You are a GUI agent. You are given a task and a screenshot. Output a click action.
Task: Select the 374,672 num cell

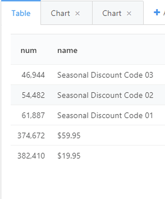coord(31,136)
